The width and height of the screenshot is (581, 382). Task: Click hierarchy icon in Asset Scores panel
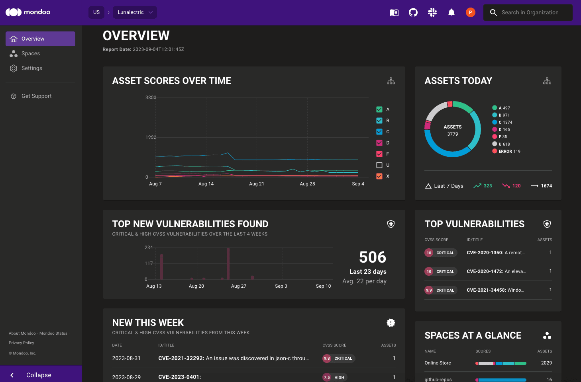391,81
